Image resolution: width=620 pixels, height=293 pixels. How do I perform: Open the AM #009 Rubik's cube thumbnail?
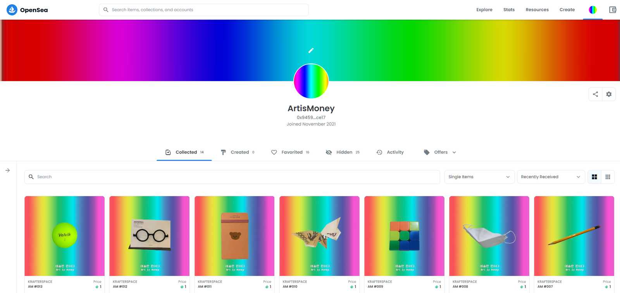pos(404,236)
